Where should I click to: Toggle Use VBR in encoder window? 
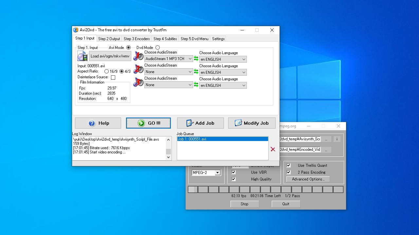pos(233,172)
